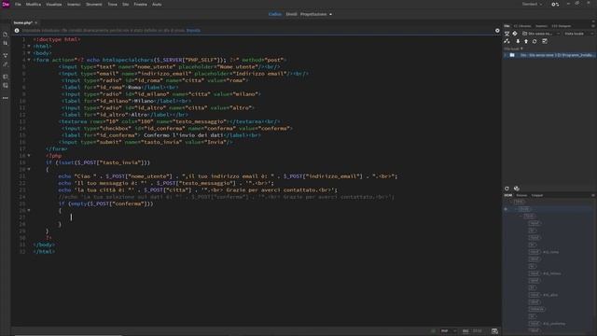Toggle INS insert mode in the status bar

tap(465, 331)
